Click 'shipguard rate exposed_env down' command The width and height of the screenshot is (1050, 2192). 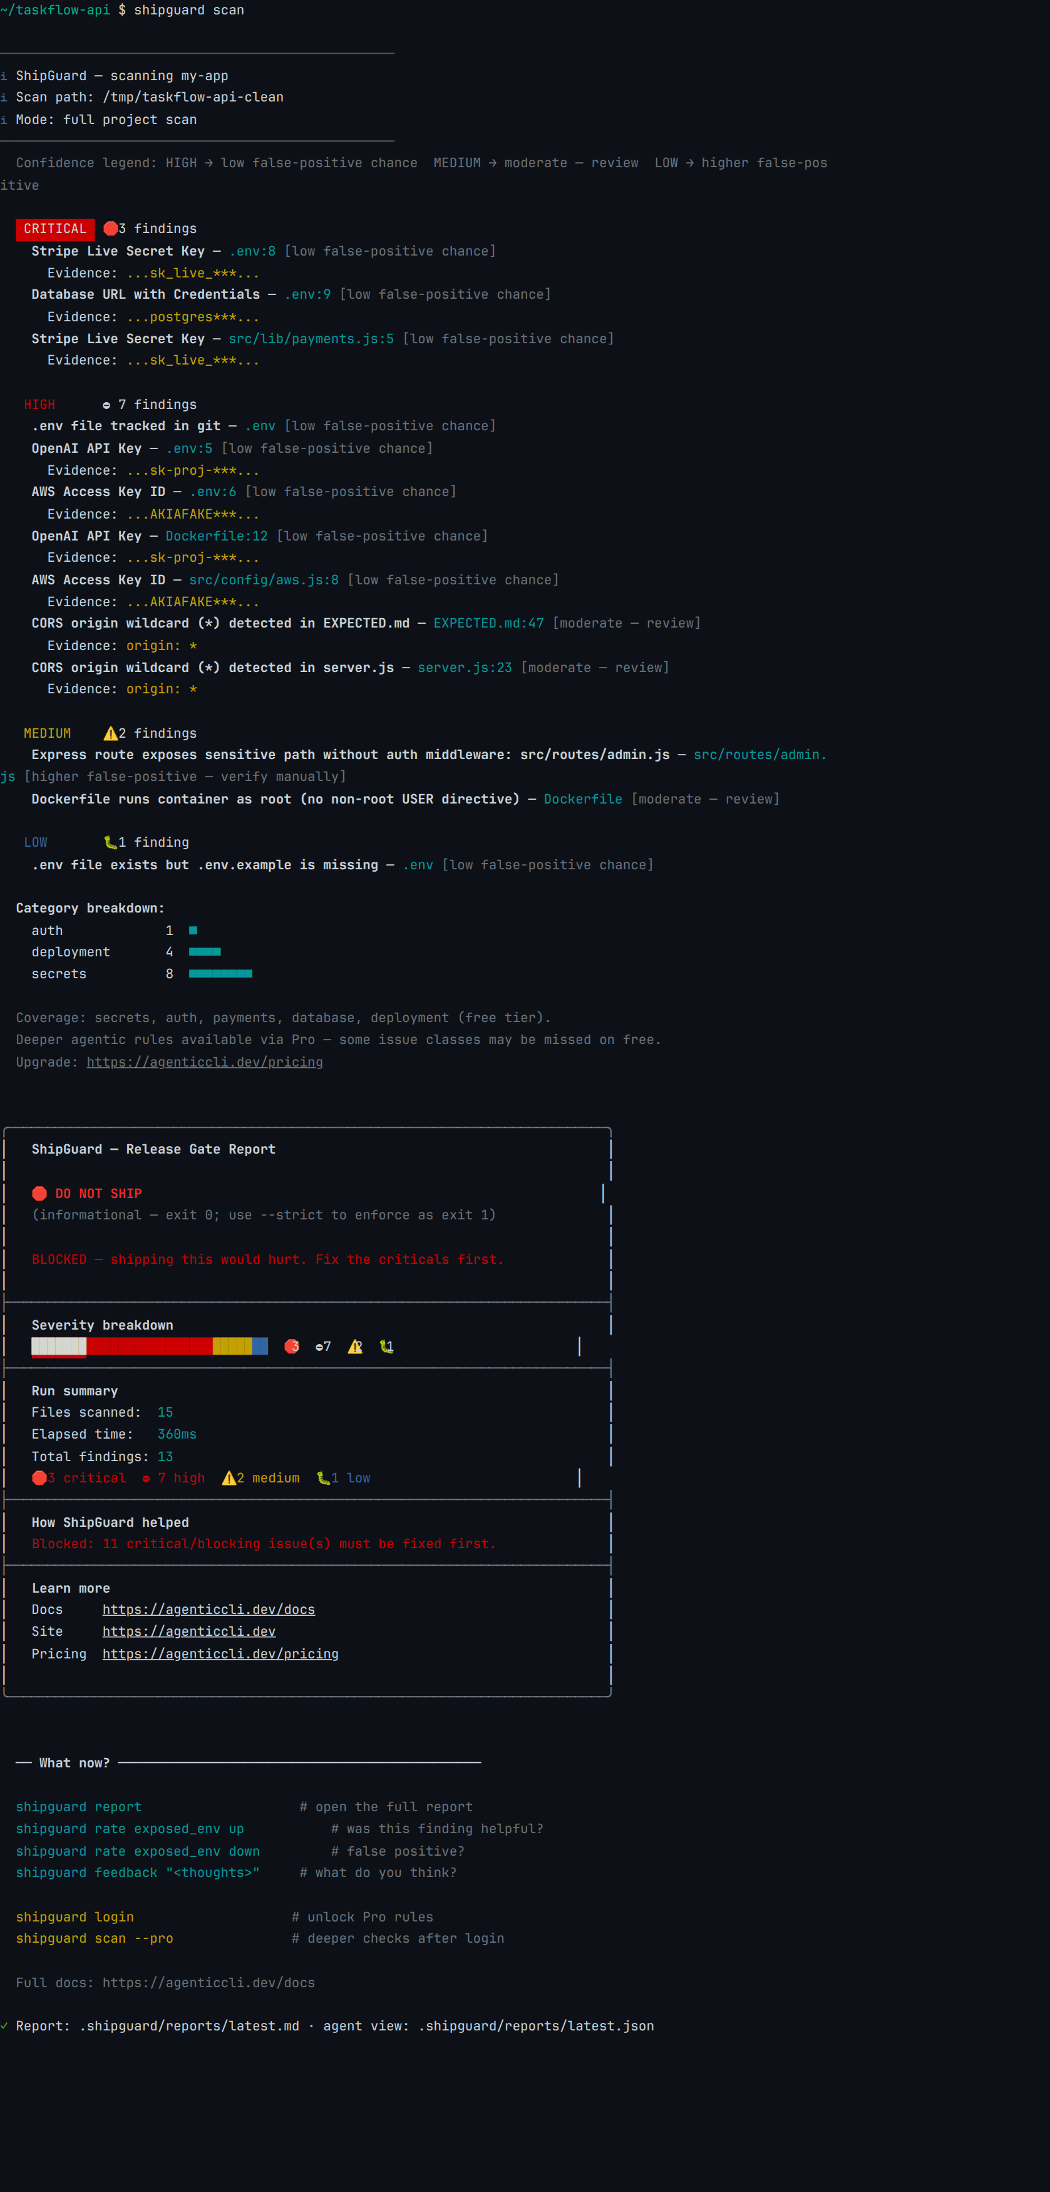click(x=138, y=1851)
